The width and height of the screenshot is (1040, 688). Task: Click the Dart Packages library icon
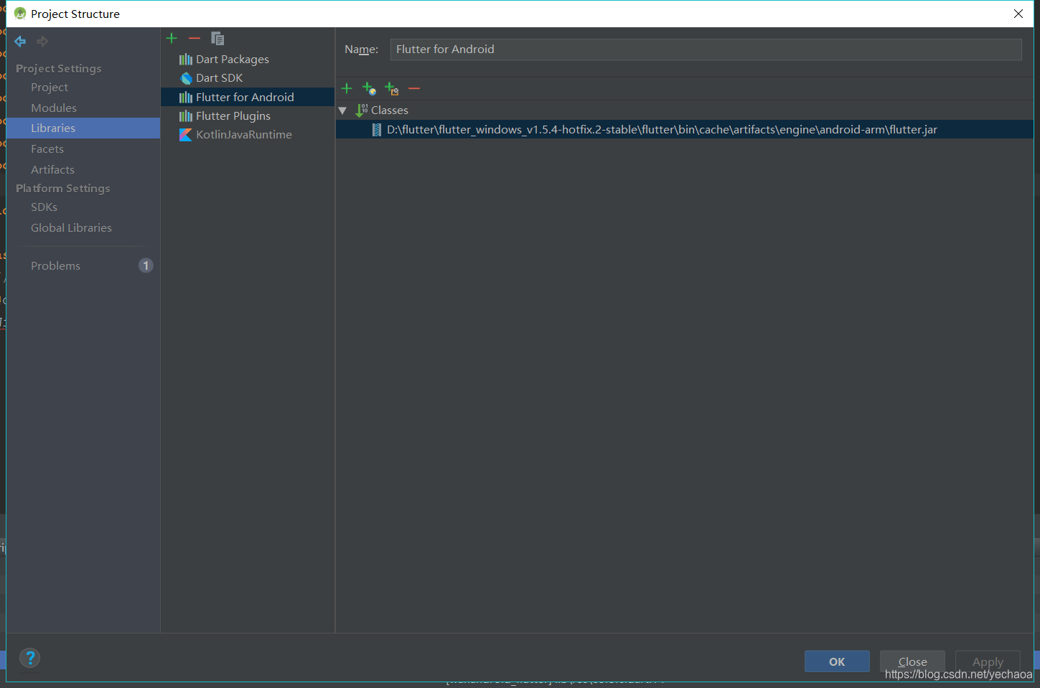(186, 59)
